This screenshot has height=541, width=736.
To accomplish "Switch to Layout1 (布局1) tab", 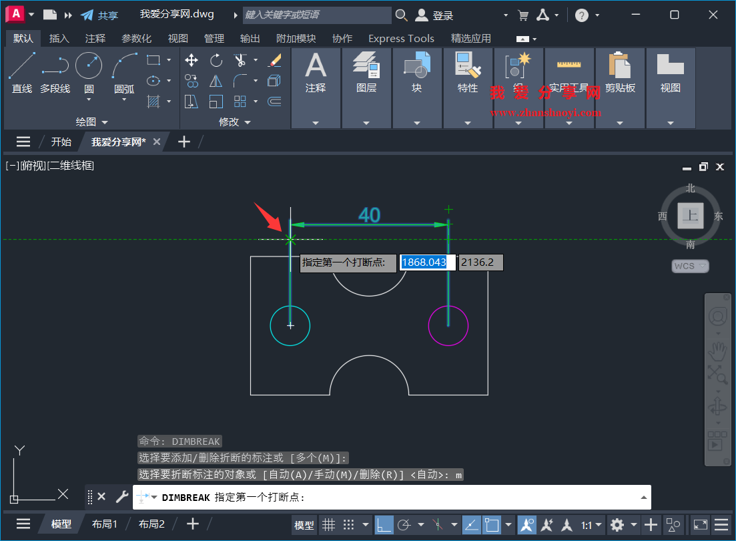I will [105, 524].
